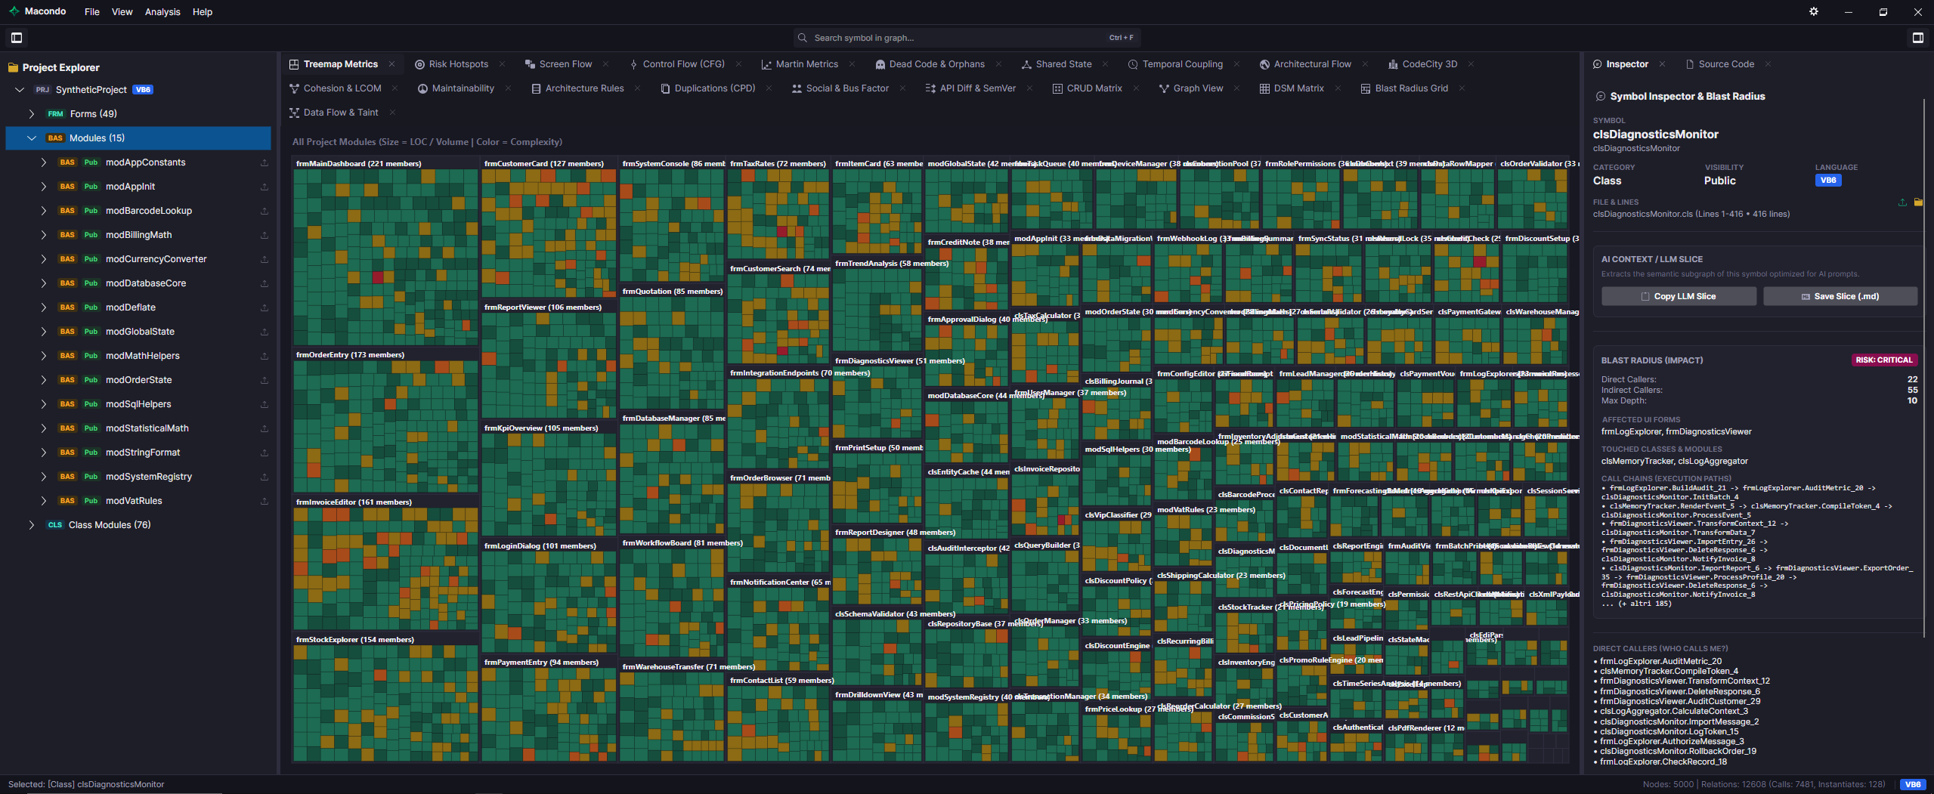Open the settings gear icon
Image resolution: width=1934 pixels, height=794 pixels.
pos(1814,11)
